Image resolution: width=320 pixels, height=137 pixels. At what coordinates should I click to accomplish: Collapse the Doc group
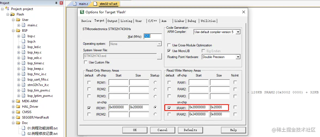click(13, 123)
